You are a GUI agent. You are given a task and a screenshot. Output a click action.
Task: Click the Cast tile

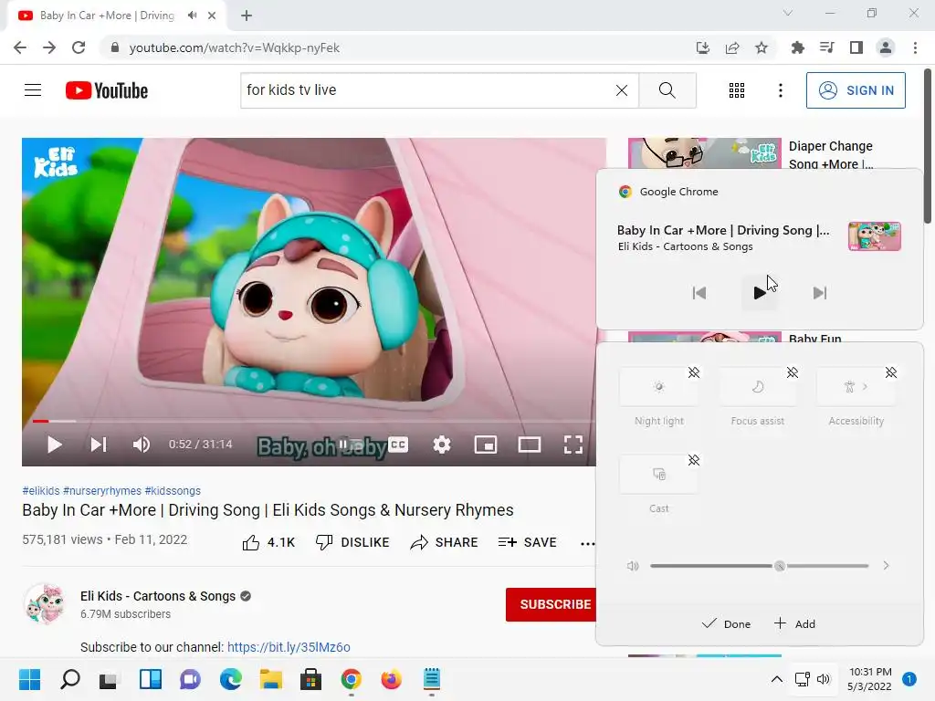659,475
